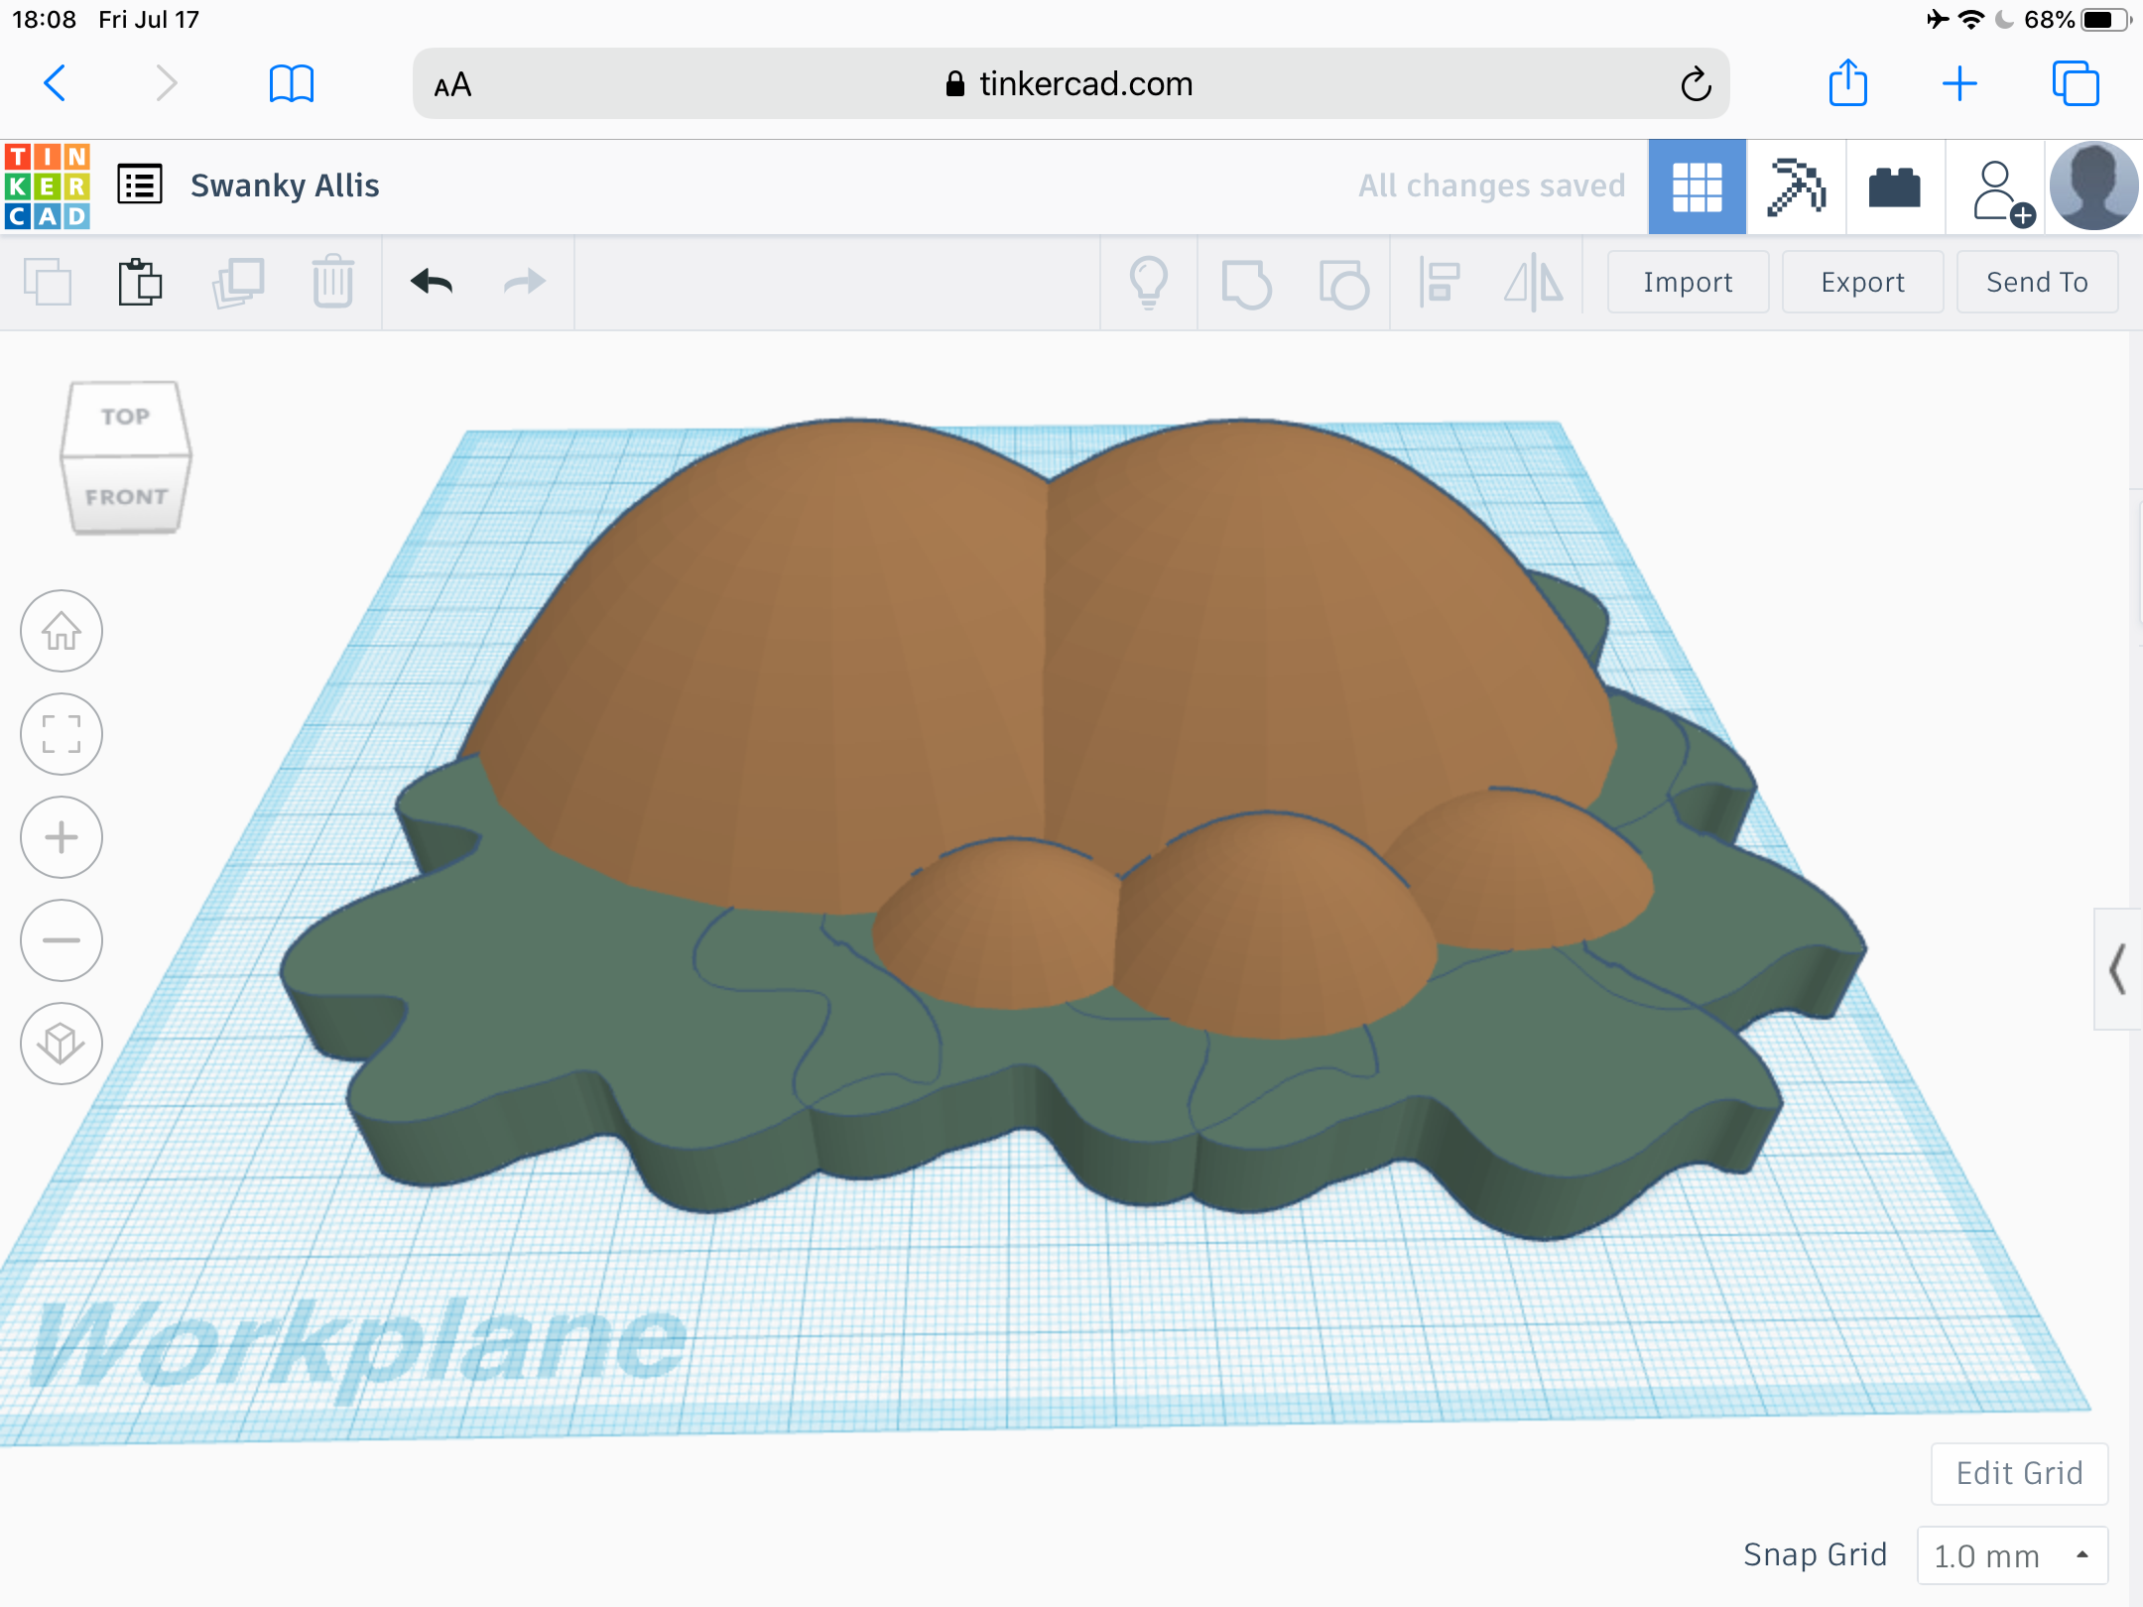This screenshot has width=2143, height=1607.
Task: Click the Duplicate and repeat icon
Action: [x=238, y=282]
